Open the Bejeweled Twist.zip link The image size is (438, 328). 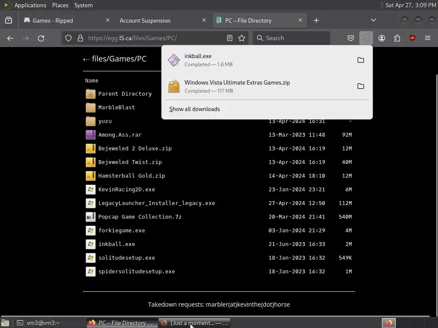coord(130,162)
